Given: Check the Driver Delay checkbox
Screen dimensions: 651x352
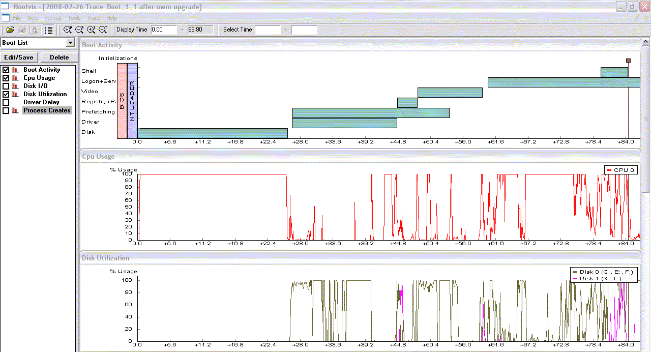Looking at the screenshot, I should [x=6, y=102].
